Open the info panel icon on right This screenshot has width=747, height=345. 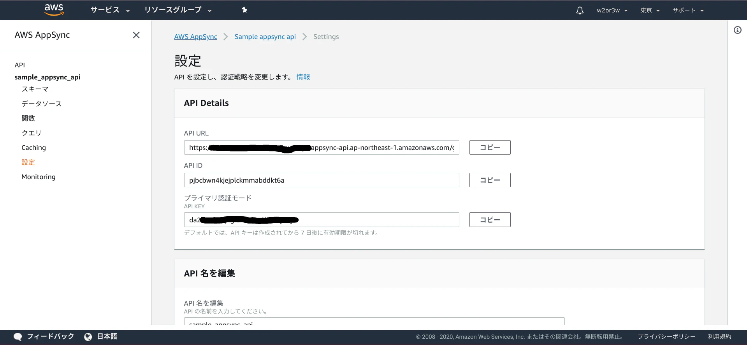pyautogui.click(x=737, y=30)
